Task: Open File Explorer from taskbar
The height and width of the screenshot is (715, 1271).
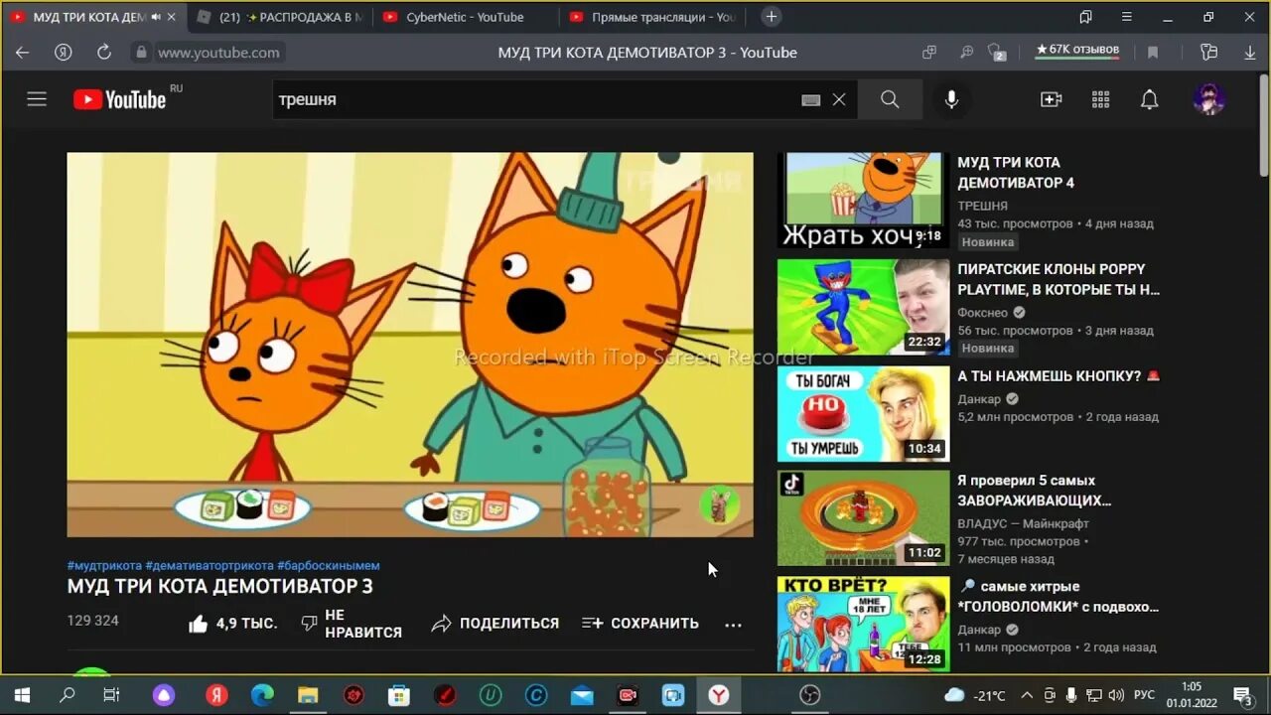Action: coord(308,695)
